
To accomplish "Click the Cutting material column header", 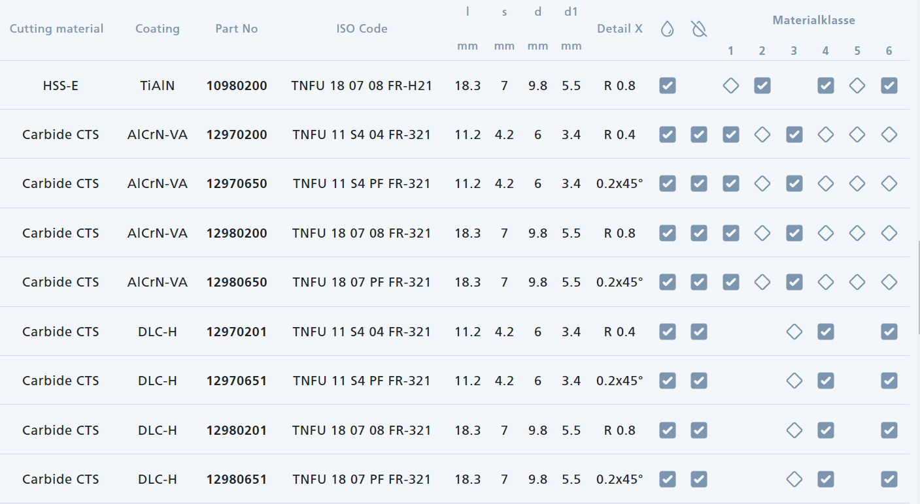I will pos(56,29).
